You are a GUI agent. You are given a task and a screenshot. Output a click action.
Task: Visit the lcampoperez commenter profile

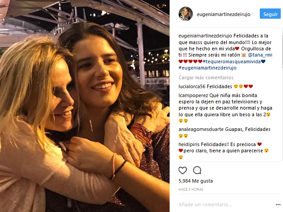[193, 95]
